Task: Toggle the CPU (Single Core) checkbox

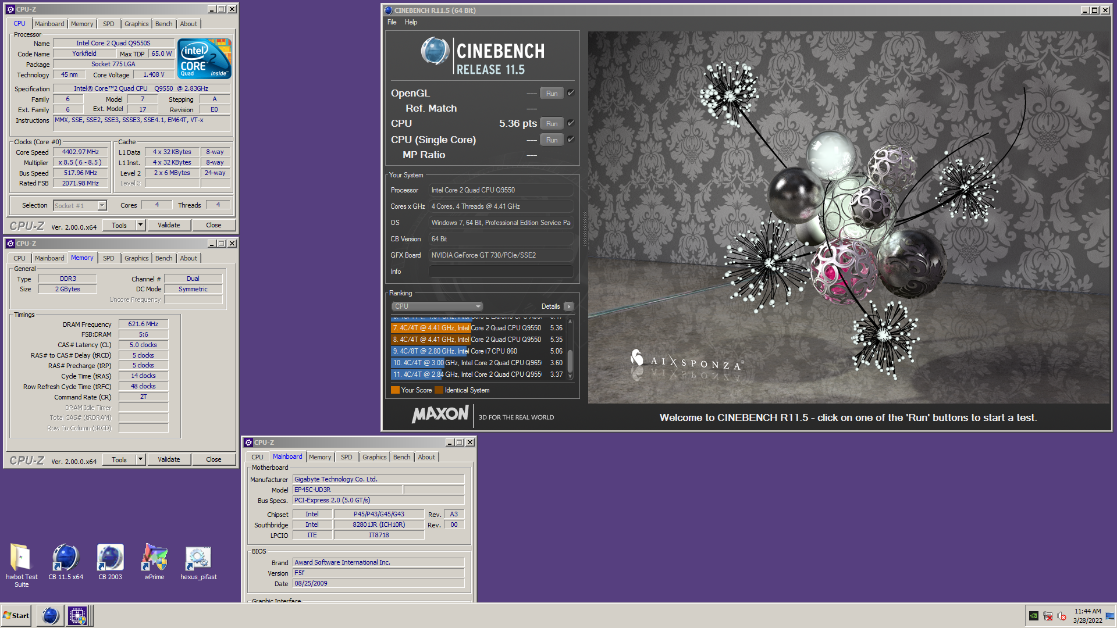Action: pos(571,140)
